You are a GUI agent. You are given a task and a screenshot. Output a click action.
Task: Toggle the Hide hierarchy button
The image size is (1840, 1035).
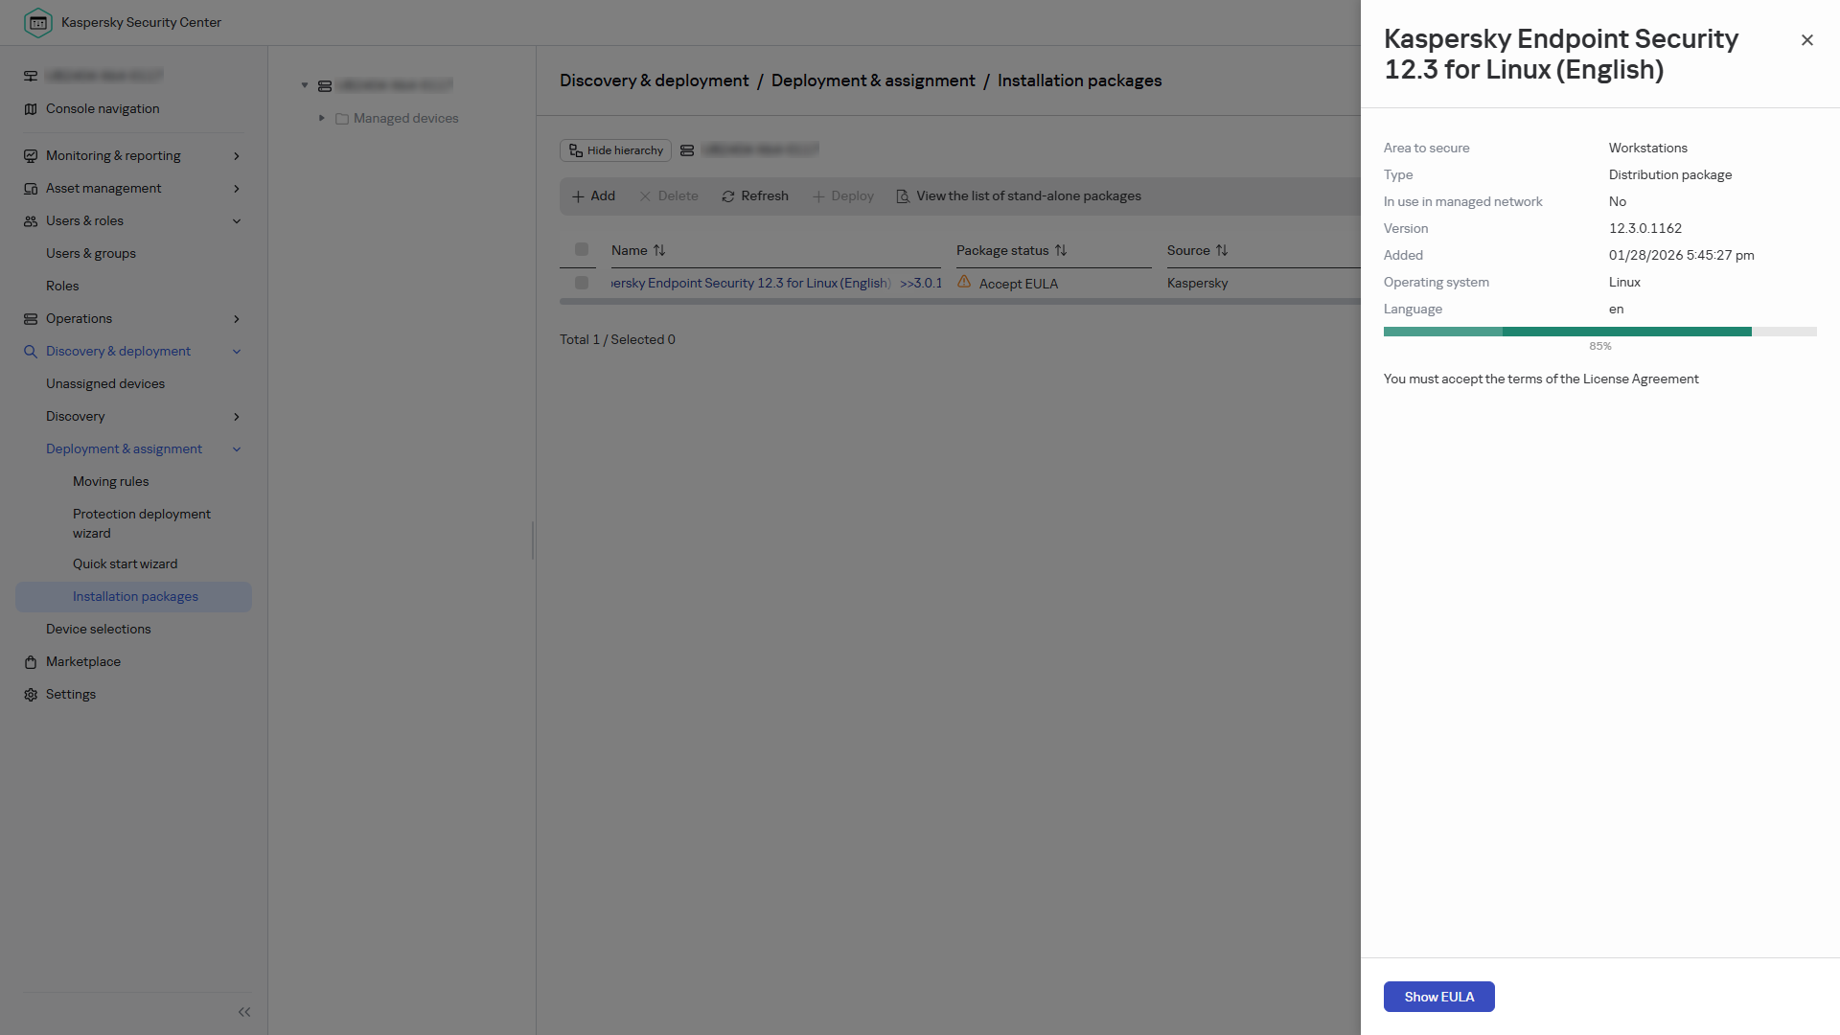[x=615, y=150]
